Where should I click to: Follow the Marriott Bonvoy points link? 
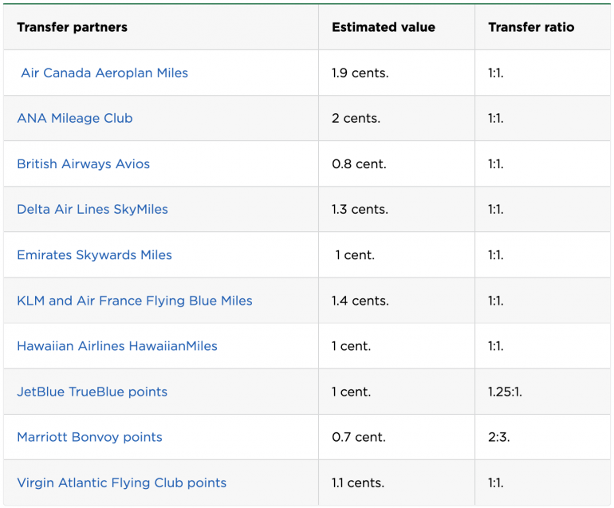(x=89, y=437)
